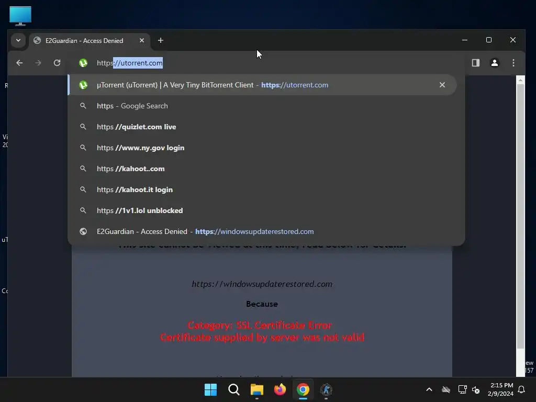Go back to previous page

19,63
